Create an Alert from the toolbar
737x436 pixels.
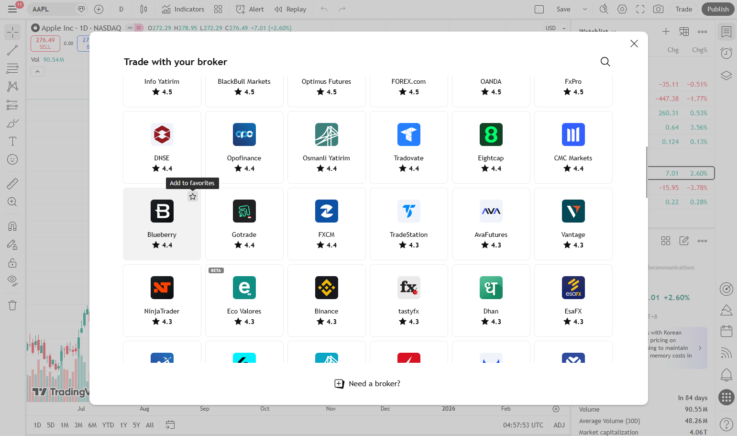point(250,9)
